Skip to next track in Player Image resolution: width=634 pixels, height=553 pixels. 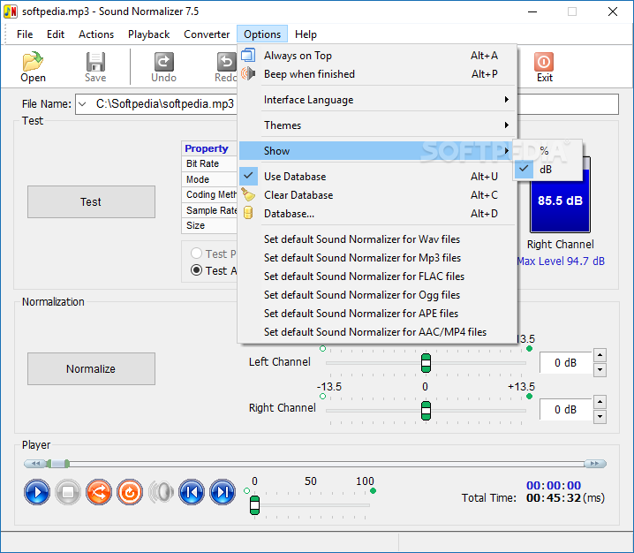click(223, 492)
